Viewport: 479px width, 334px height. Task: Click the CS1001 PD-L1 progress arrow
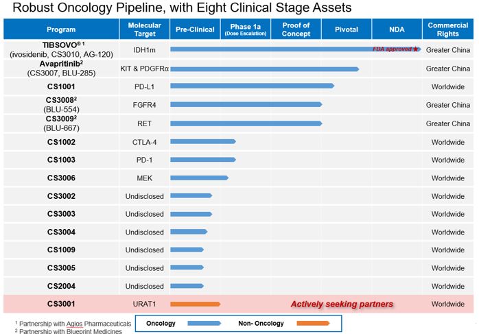(253, 86)
